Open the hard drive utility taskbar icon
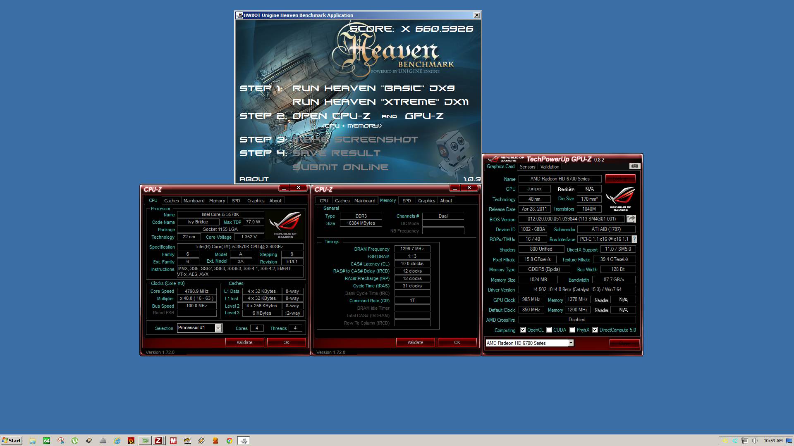The height and width of the screenshot is (446, 794). (x=89, y=441)
